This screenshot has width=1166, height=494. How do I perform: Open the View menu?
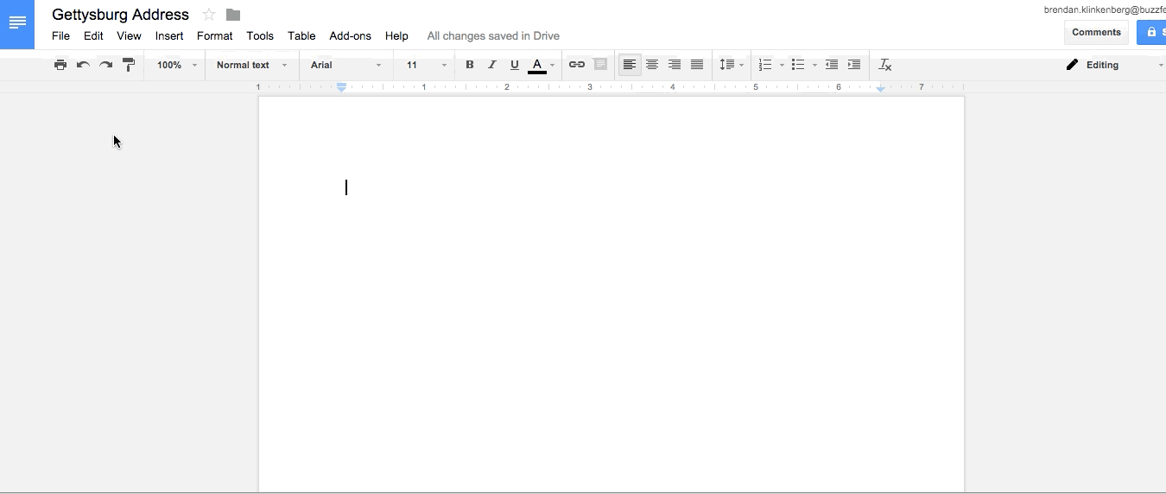point(130,36)
